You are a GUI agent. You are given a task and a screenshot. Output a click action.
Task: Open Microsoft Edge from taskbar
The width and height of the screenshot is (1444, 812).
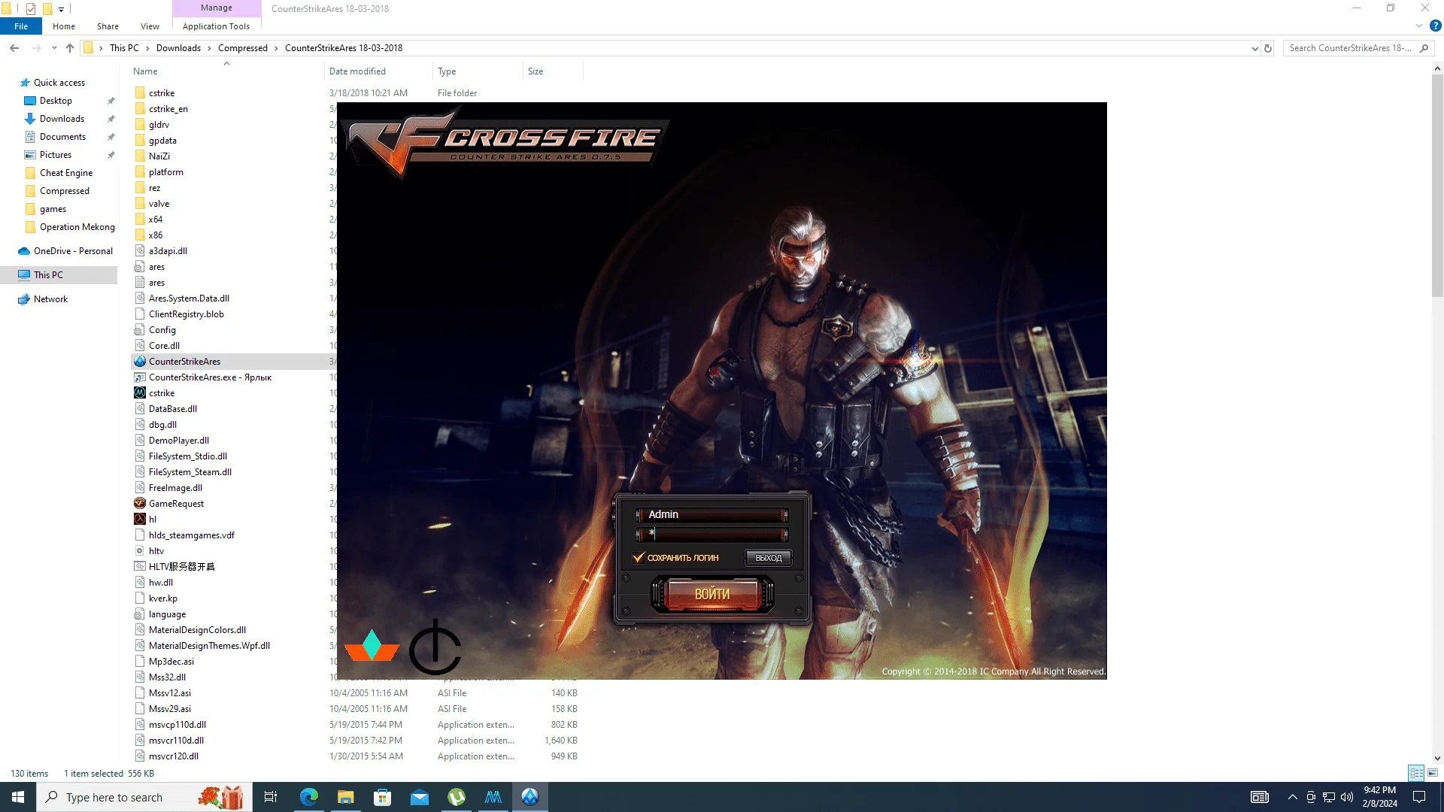(x=308, y=797)
